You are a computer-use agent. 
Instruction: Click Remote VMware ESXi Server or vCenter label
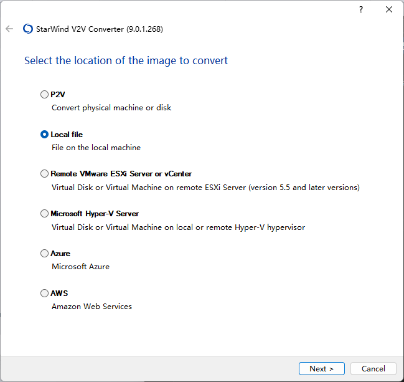click(x=121, y=174)
